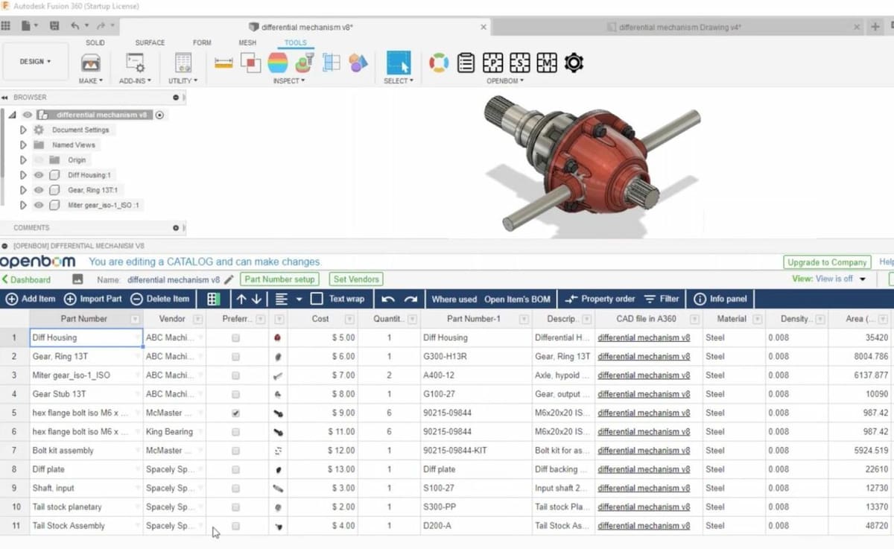Collapse the BROWSER panel
894x549 pixels.
(x=4, y=98)
